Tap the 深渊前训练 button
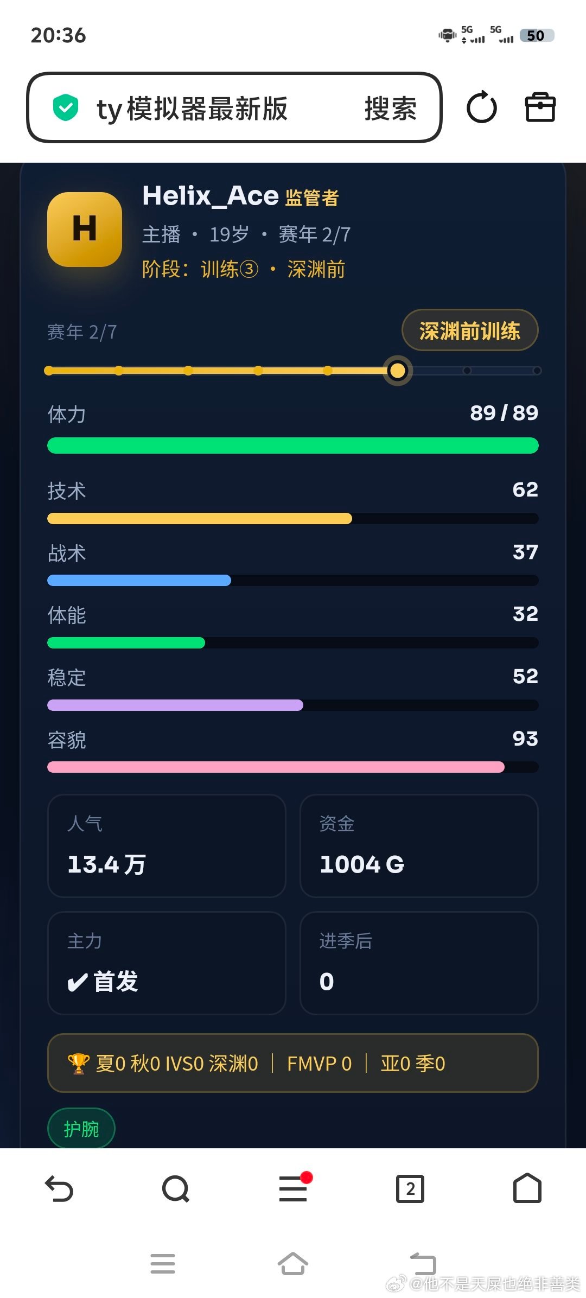The height and width of the screenshot is (1298, 586). click(x=470, y=330)
